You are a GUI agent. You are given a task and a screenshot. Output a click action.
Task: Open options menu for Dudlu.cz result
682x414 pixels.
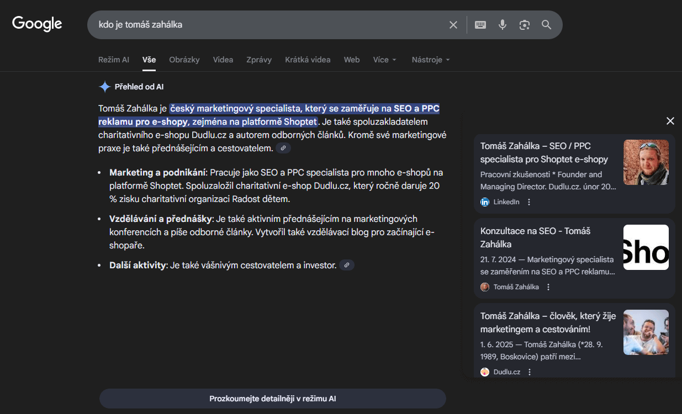pos(530,372)
